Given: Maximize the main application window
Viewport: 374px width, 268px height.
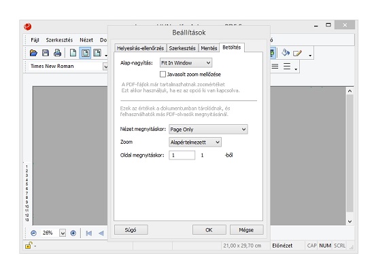Looking at the screenshot, I should [328, 24].
